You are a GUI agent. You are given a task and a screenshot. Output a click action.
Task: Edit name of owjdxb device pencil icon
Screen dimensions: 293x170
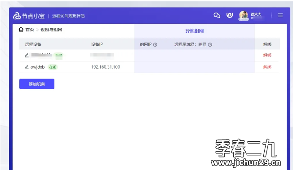(27, 67)
